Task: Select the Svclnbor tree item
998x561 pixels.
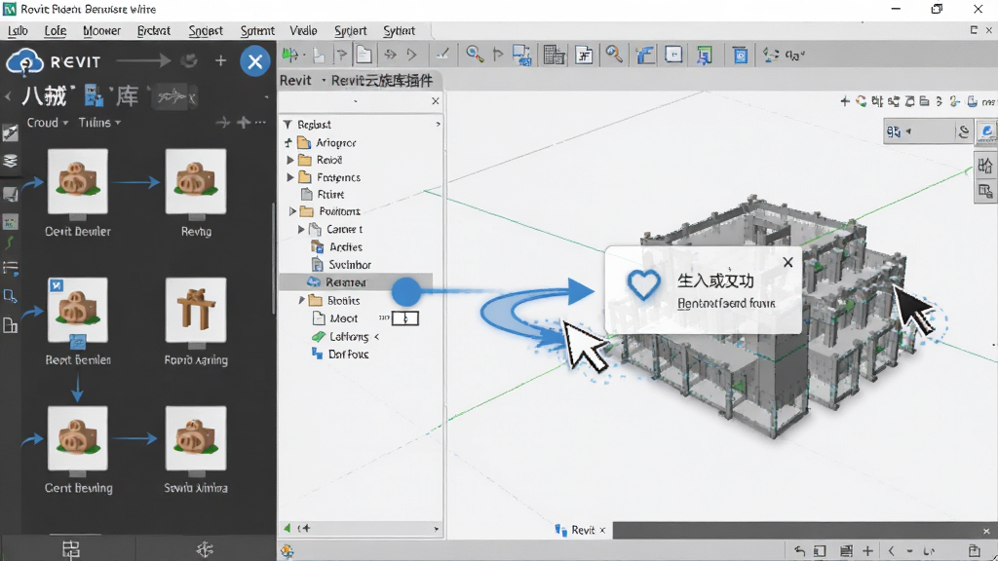Action: (341, 265)
